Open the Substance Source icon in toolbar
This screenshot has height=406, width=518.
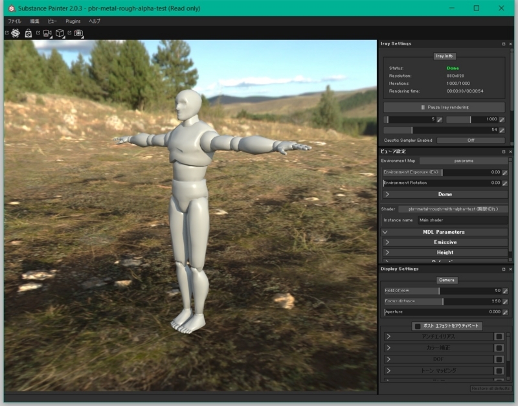(x=16, y=33)
